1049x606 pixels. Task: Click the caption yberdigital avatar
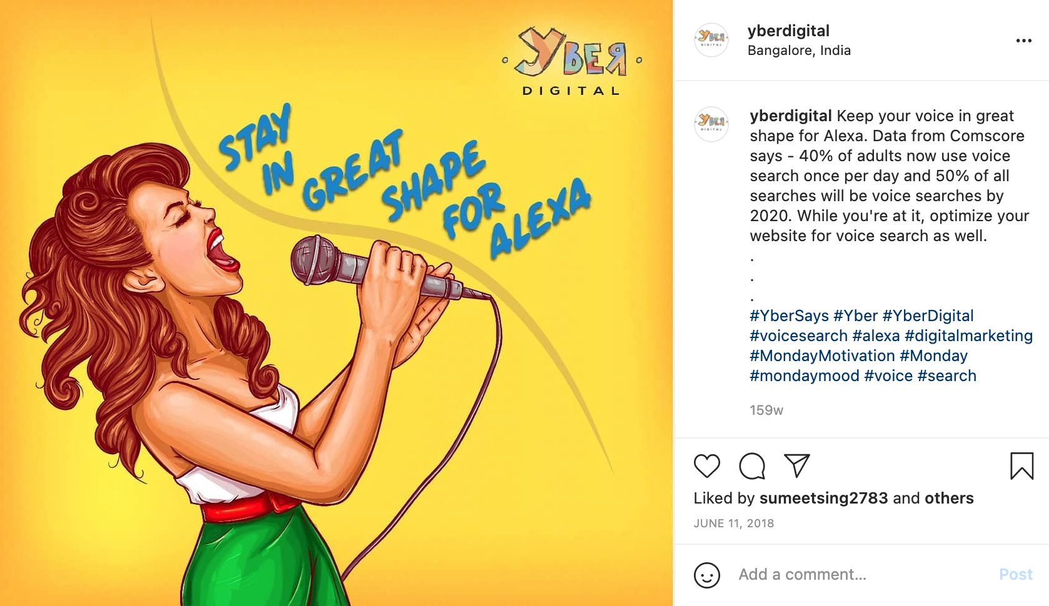click(x=711, y=124)
